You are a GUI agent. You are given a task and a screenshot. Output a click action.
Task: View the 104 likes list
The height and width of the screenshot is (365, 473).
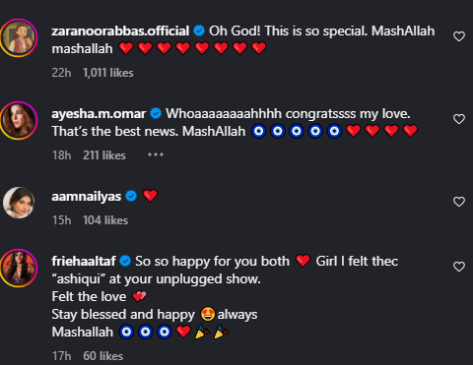[105, 220]
